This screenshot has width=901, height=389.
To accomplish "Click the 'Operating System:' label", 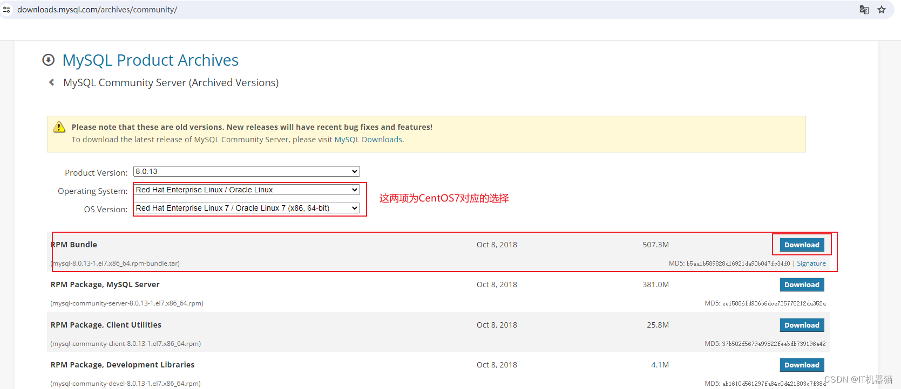I will (93, 191).
